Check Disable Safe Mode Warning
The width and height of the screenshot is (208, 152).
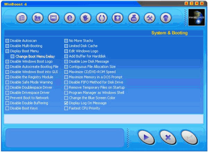7,82
